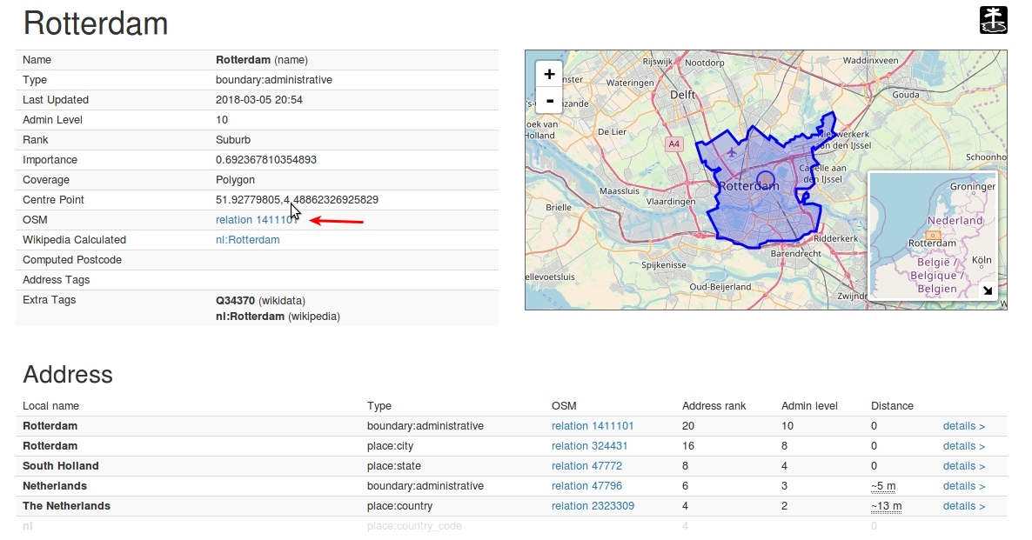The width and height of the screenshot is (1032, 540).
Task: Click the Address rank column header
Action: tap(714, 405)
